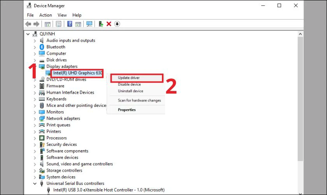Click the Disk drives category icon
Screen dimensions: 327x195
click(42, 60)
